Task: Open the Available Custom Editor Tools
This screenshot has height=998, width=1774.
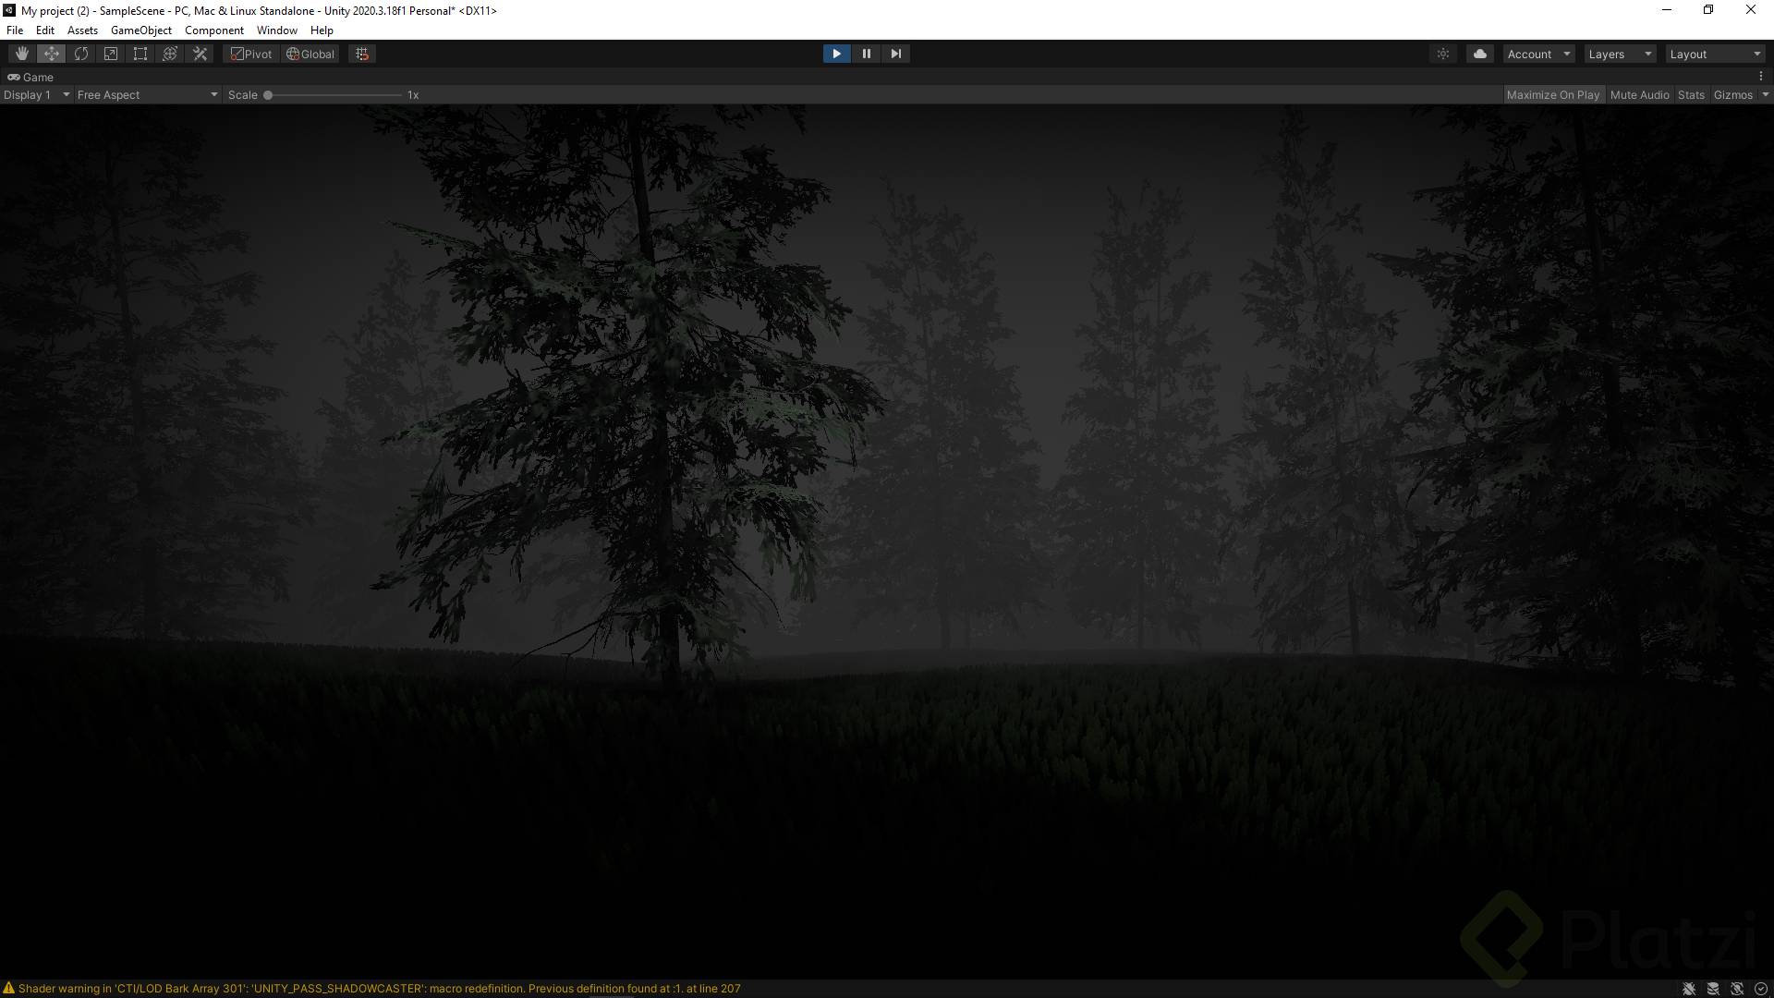Action: pyautogui.click(x=200, y=53)
